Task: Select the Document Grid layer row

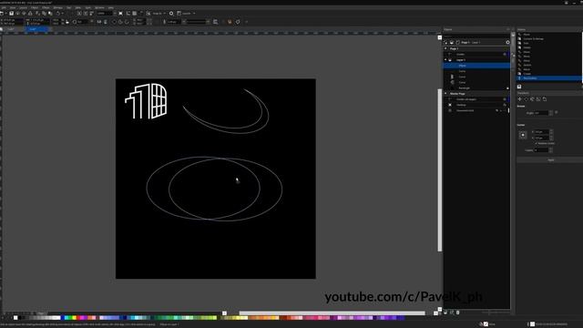Action: pos(476,110)
